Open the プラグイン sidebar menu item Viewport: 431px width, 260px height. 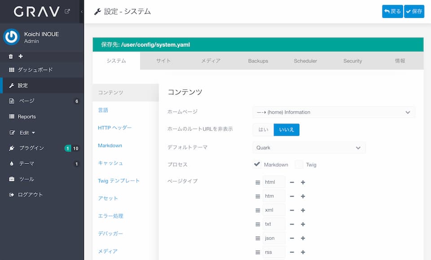click(x=31, y=148)
